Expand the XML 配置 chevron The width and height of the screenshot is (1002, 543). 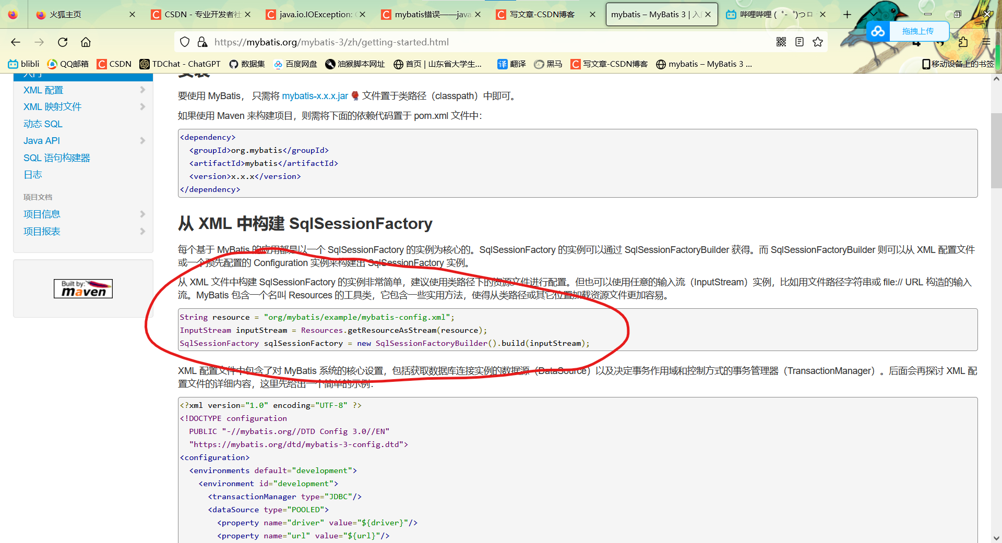pyautogui.click(x=142, y=90)
